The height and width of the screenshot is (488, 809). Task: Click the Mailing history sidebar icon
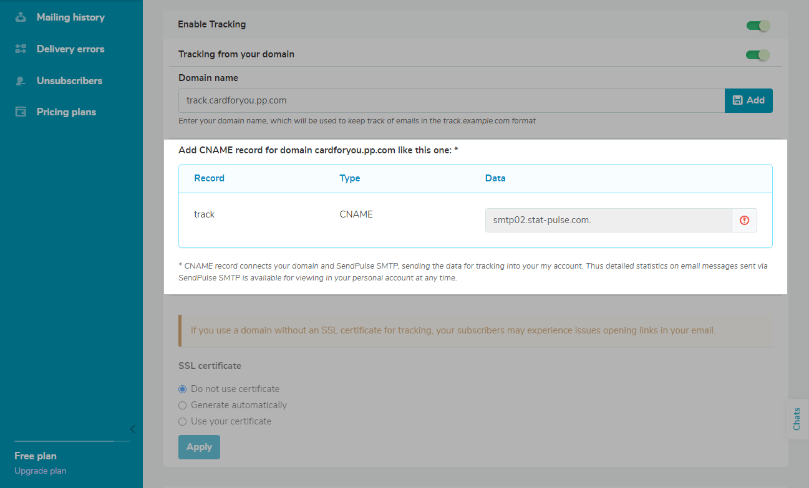point(21,17)
